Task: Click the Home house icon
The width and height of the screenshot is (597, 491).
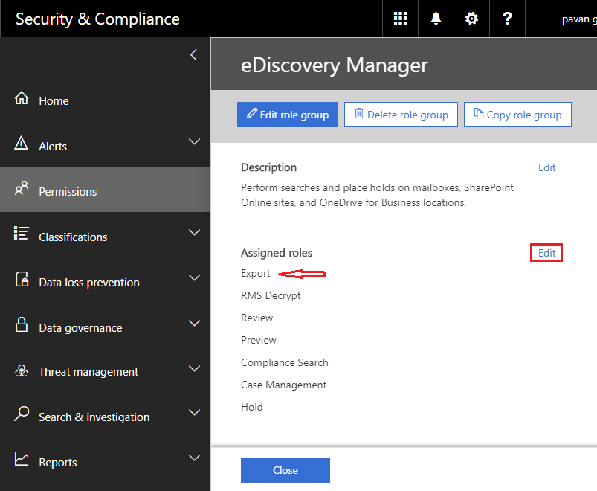Action: [x=22, y=98]
